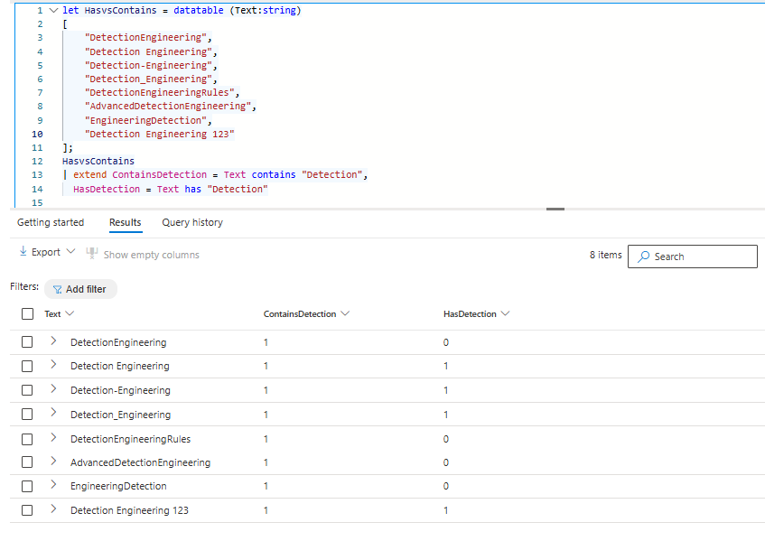Check the DetectionEngineering row checkbox
Screen dimensions: 765x541
click(x=27, y=342)
